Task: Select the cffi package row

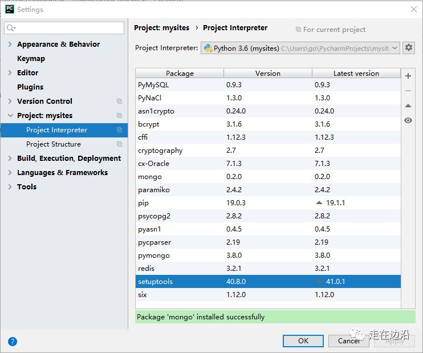Action: [x=268, y=137]
